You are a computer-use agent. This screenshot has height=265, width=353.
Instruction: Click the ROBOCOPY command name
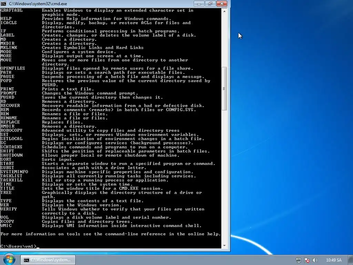click(x=11, y=130)
